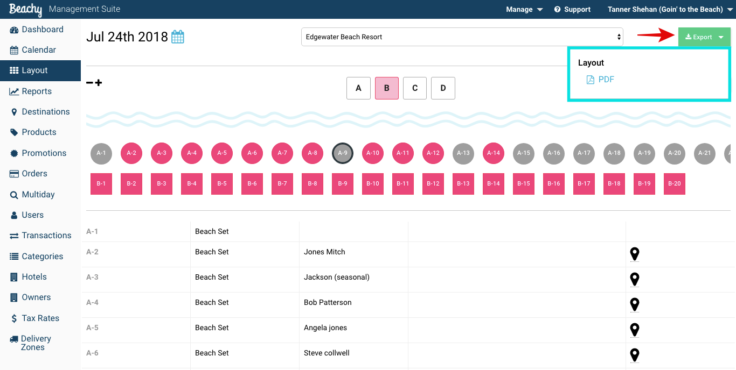
Task: Select pink square spot B-14
Action: click(x=494, y=184)
